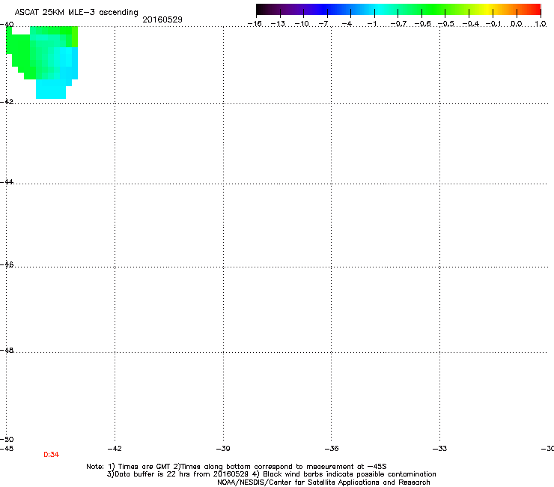Click the -50 latitude axis label
Viewport: 554px width, 487px height.
click(7, 439)
